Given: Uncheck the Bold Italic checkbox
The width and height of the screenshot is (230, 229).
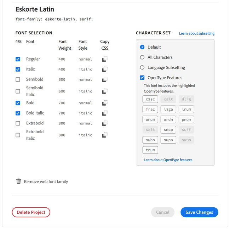Looking at the screenshot, I should (18, 113).
